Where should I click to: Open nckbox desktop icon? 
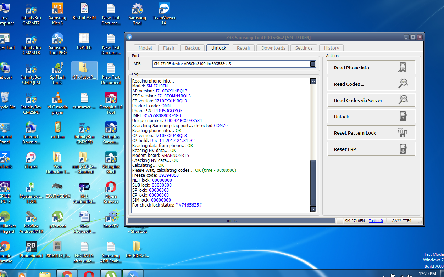[57, 131]
